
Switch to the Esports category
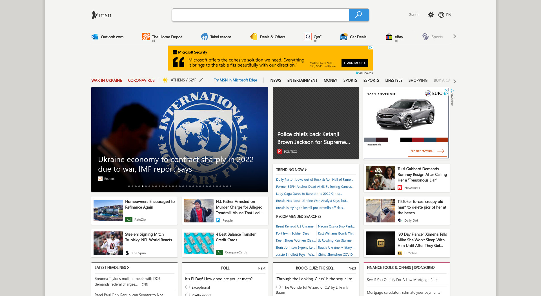point(371,80)
